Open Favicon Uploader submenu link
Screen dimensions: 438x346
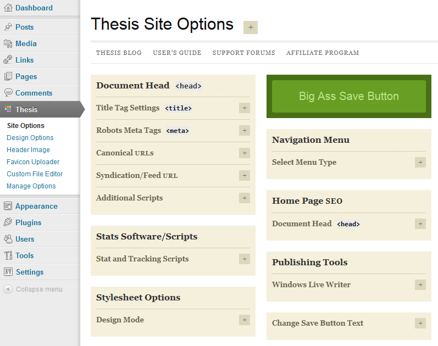(x=33, y=161)
